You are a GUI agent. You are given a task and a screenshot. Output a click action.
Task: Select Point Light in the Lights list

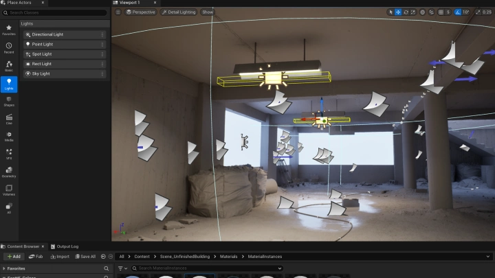(65, 45)
